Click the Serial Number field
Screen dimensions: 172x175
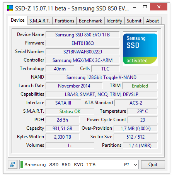coord(83,52)
